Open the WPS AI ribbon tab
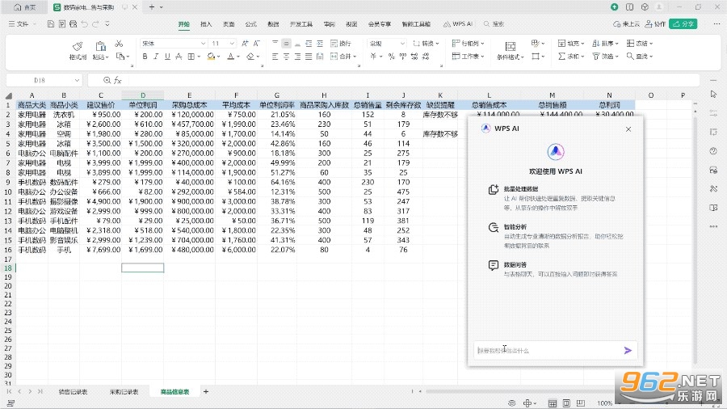The height and width of the screenshot is (409, 727). tap(458, 24)
